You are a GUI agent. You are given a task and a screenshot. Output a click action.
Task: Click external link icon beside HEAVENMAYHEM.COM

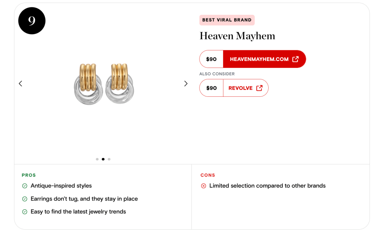tap(296, 59)
